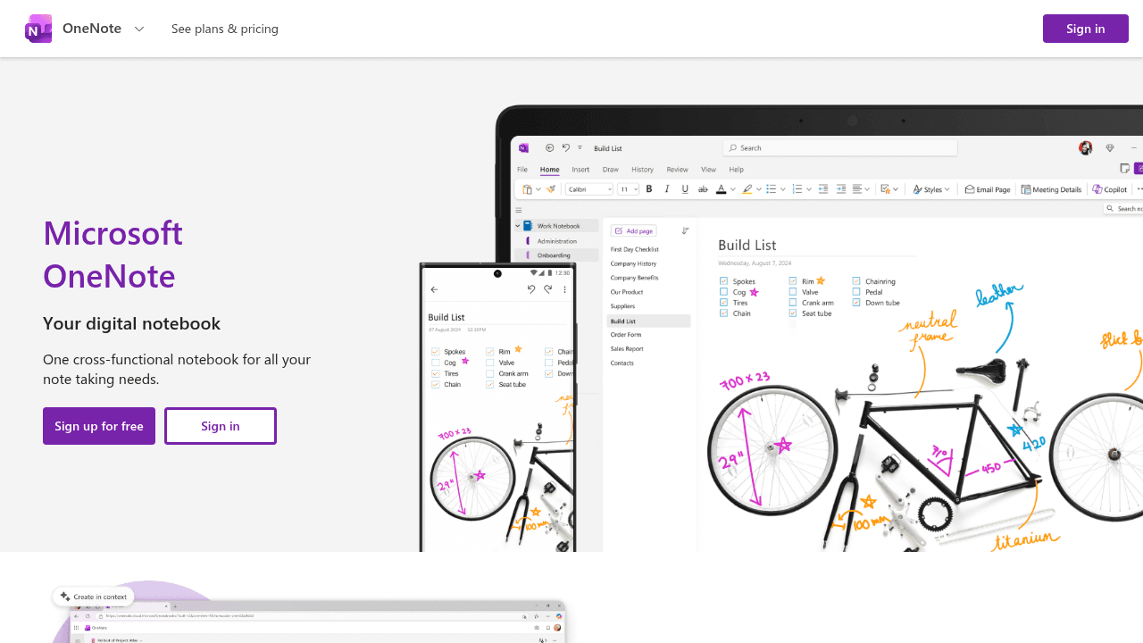Click the sort pages icon beside Add page
This screenshot has height=643, width=1143.
[x=685, y=230]
